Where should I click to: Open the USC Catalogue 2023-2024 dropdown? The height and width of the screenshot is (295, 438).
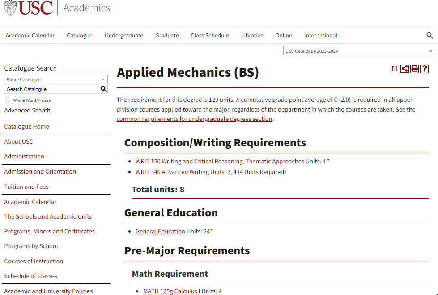tap(358, 51)
